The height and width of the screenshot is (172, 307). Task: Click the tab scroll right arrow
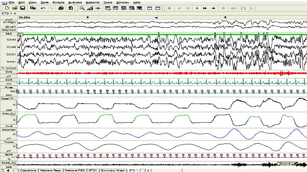pyautogui.click(x=14, y=171)
